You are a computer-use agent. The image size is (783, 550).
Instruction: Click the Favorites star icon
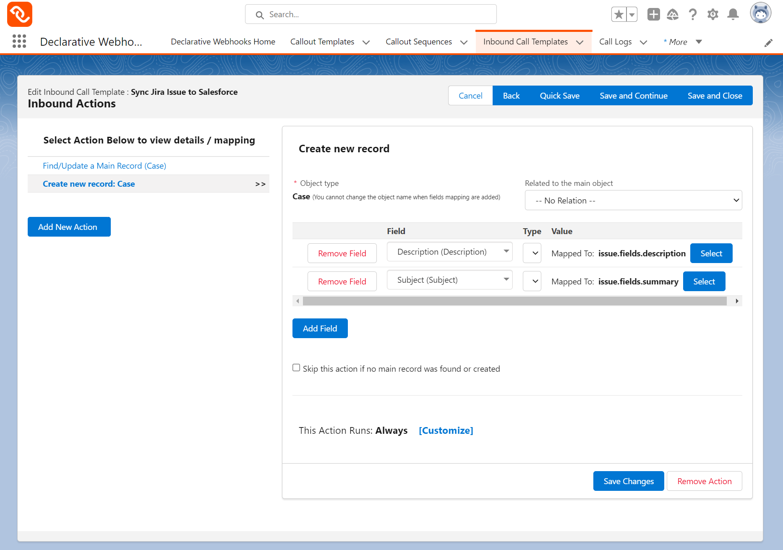tap(619, 15)
